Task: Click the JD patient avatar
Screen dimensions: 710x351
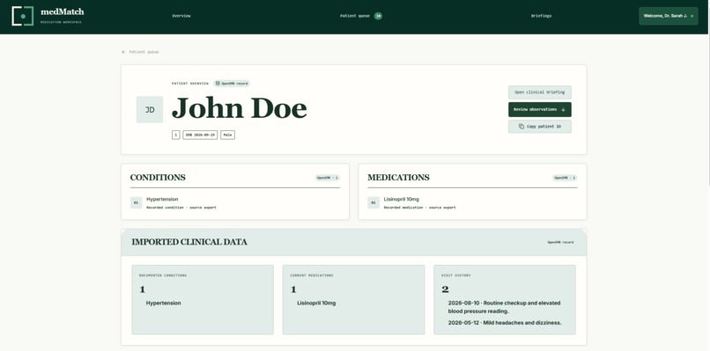Action: [150, 109]
